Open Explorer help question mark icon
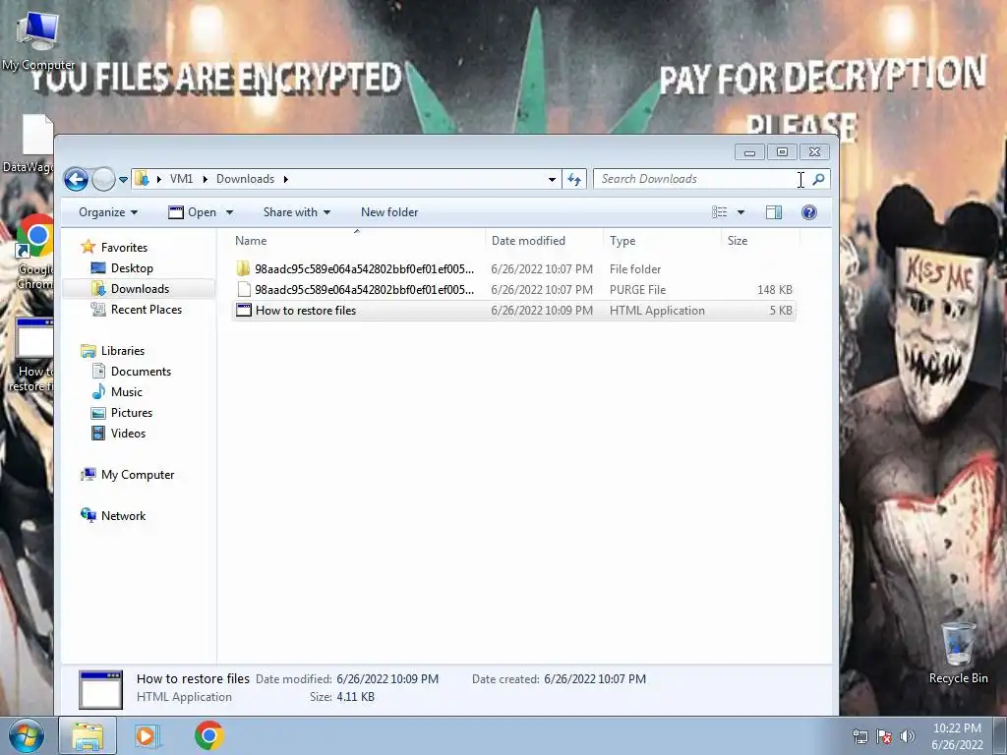The image size is (1007, 755). (x=809, y=212)
